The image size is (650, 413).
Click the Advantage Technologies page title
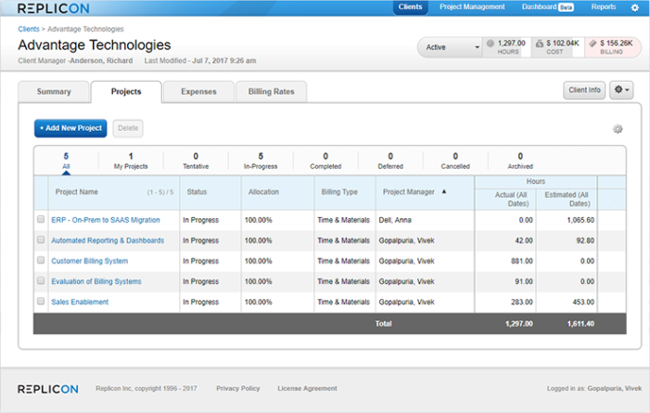pos(95,45)
